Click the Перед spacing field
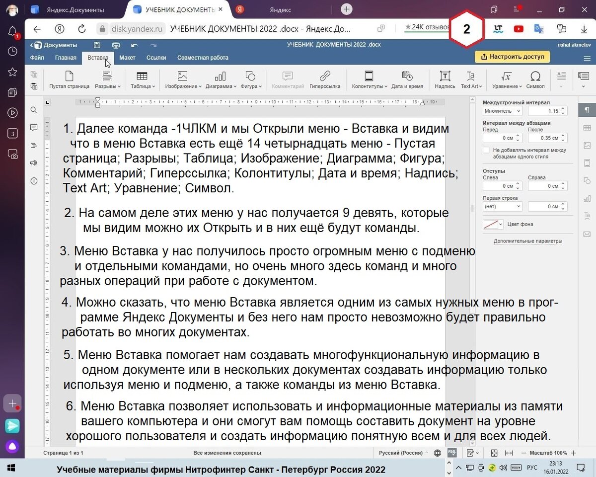This screenshot has width=596, height=477. 503,138
